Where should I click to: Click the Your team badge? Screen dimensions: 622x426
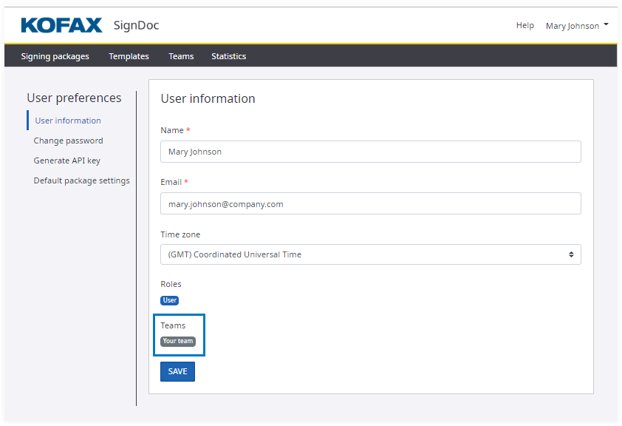178,342
